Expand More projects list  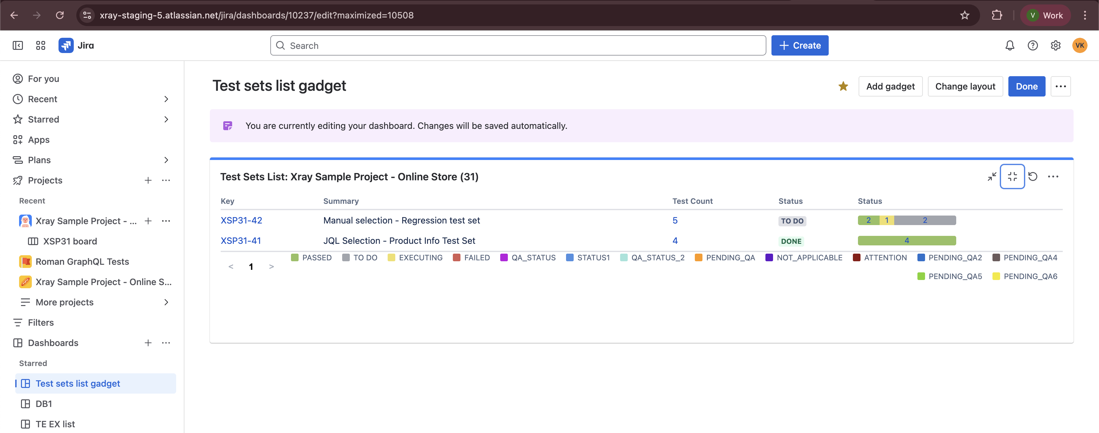(166, 302)
